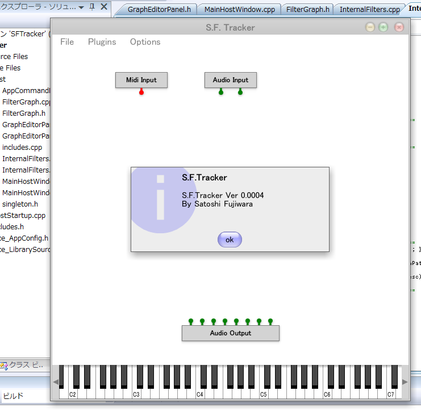
Task: Switch to the FilterGraph.h tab
Action: pyautogui.click(x=307, y=10)
